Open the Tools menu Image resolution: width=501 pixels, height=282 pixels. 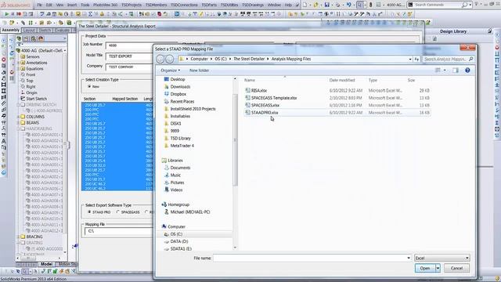coord(85,5)
